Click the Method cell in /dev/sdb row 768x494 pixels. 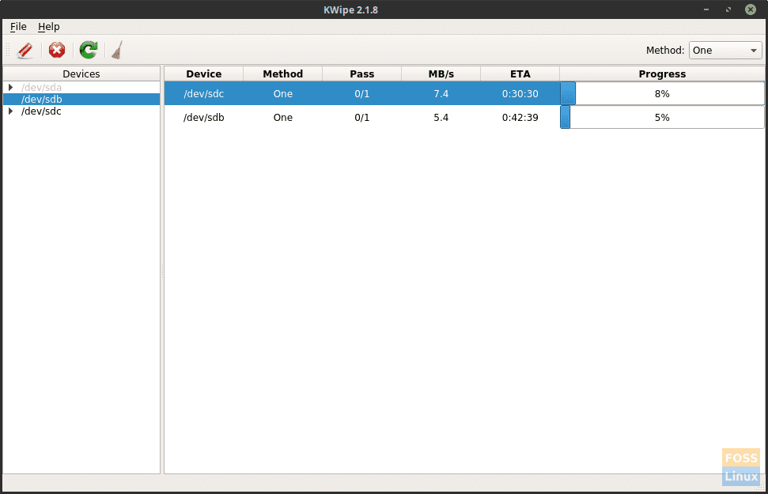(x=282, y=118)
